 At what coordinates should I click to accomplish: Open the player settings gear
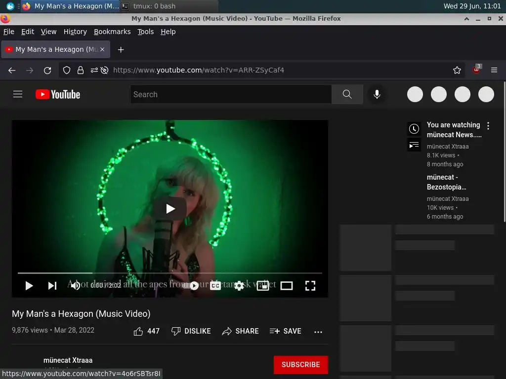239,286
